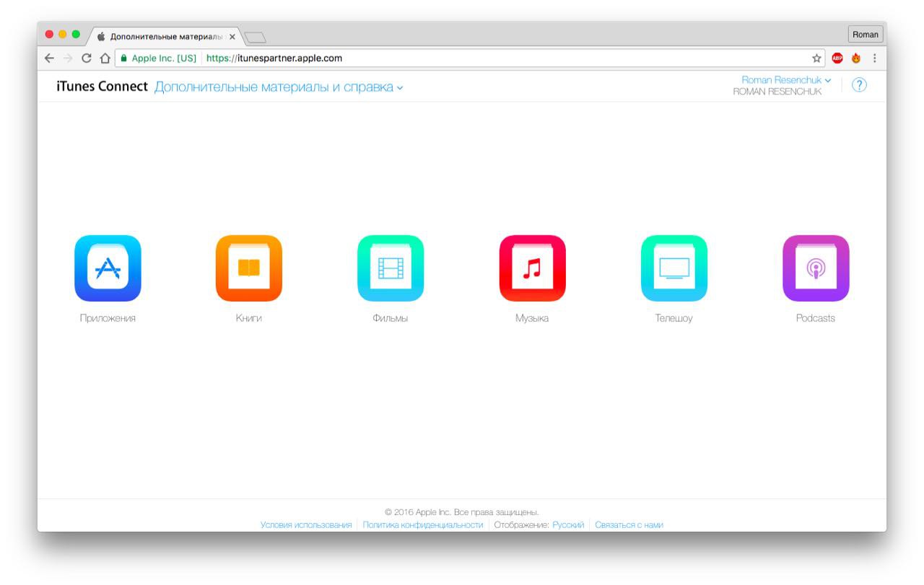
Task: Click the iTunes Connect logo text
Action: pyautogui.click(x=102, y=87)
